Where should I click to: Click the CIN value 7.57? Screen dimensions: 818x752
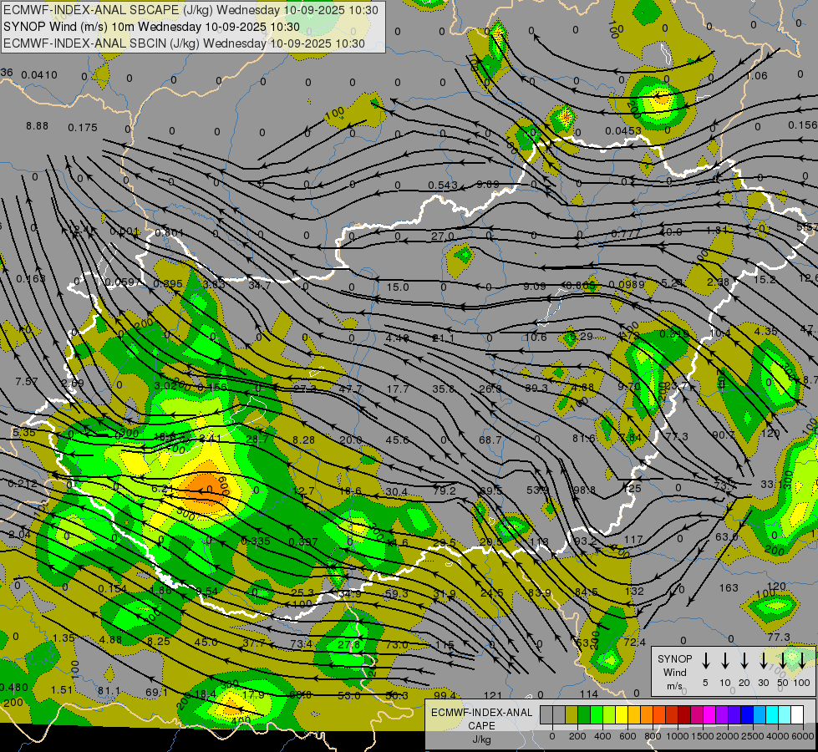coord(27,382)
